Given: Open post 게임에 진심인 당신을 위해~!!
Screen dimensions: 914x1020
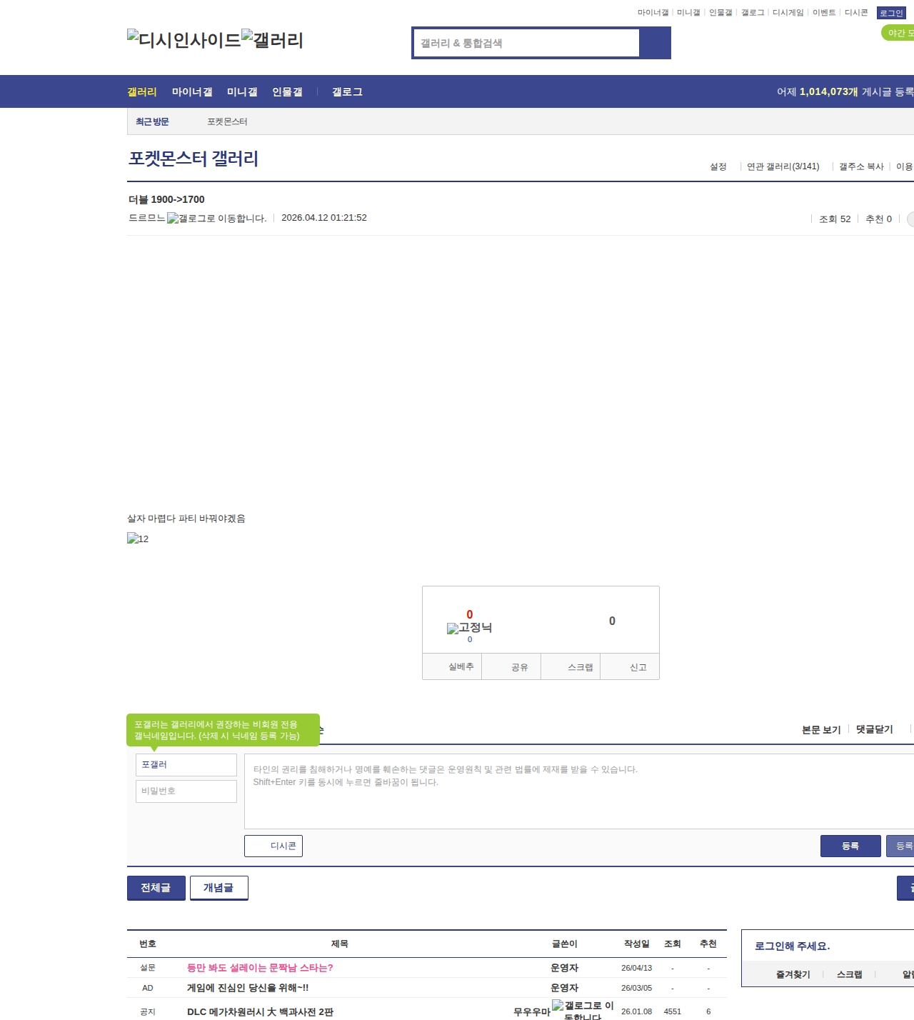Looking at the screenshot, I should point(248,988).
